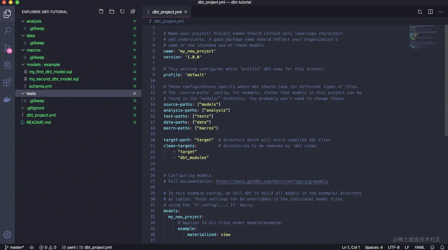Image resolution: width=448 pixels, height=250 pixels.
Task: Open the Docker extension view
Action: click(7, 99)
